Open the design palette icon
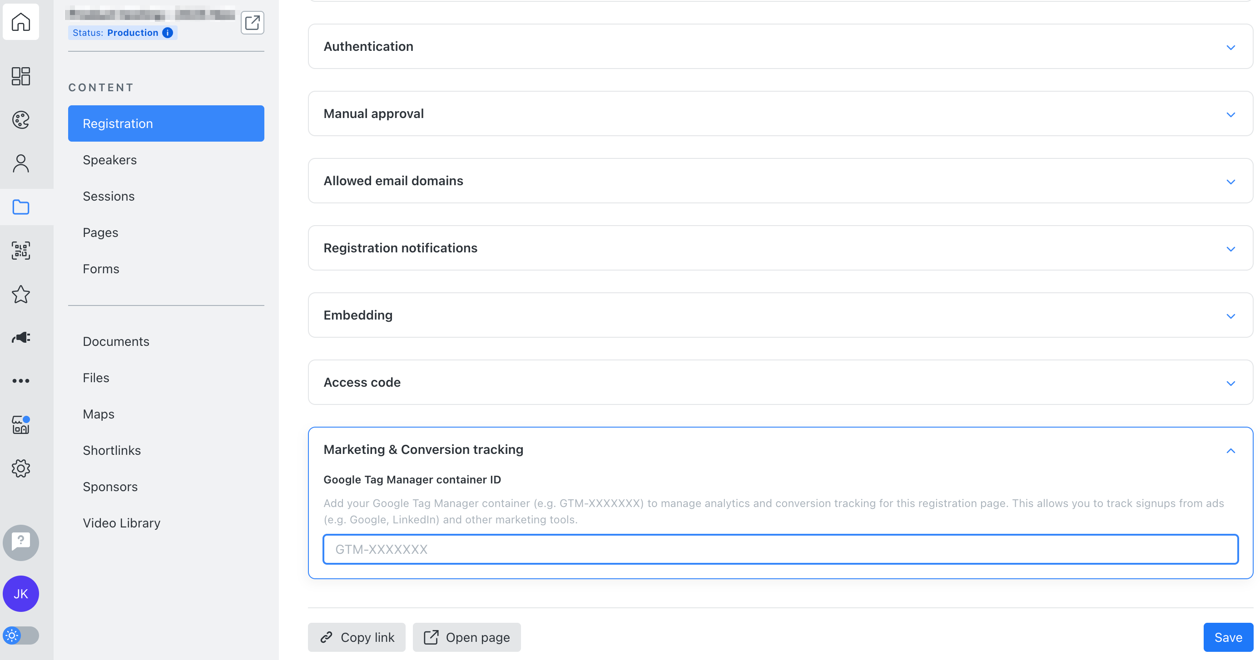 (x=20, y=120)
